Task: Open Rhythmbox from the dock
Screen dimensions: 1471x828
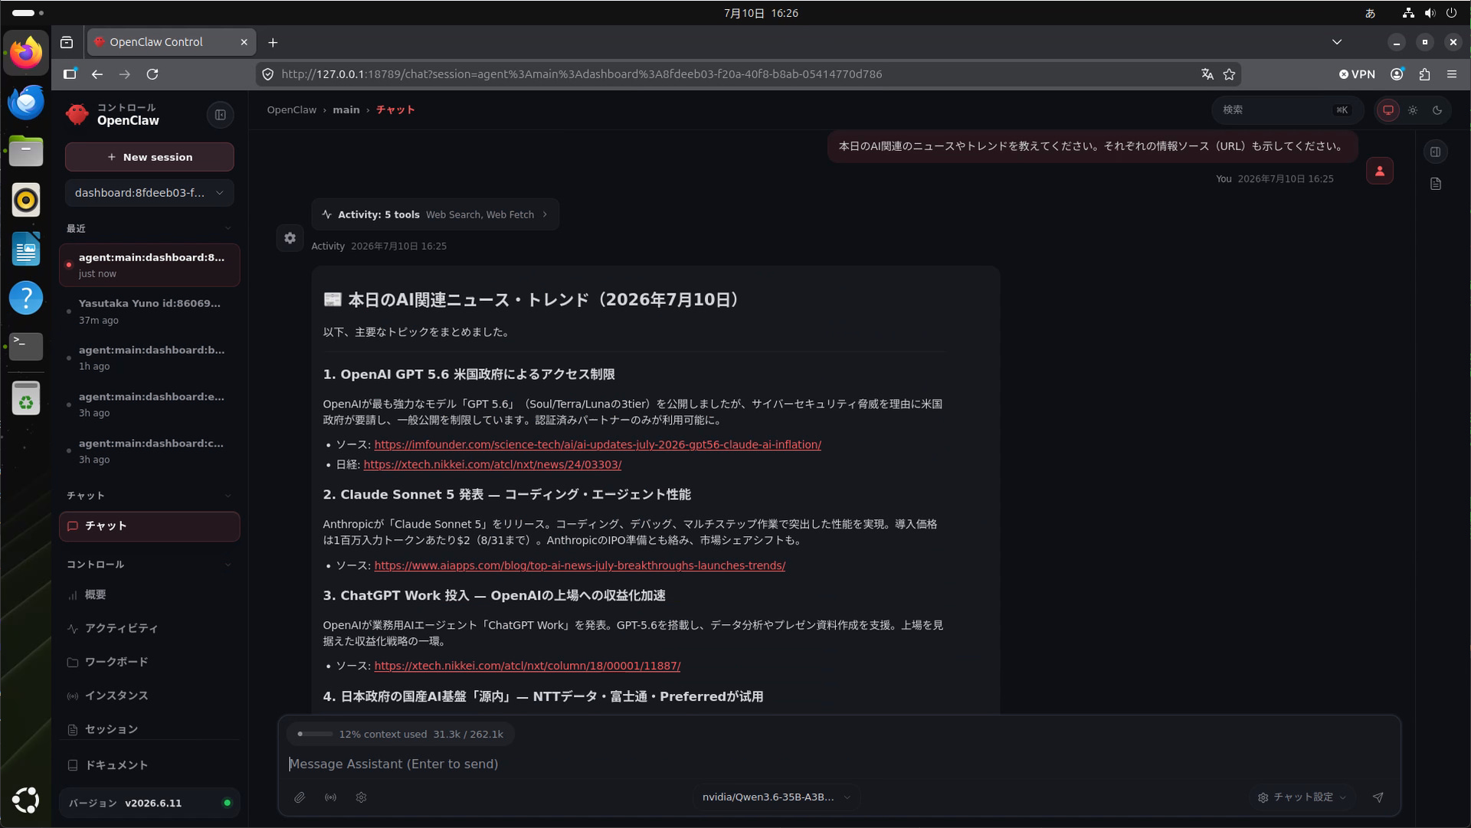Action: 26,200
